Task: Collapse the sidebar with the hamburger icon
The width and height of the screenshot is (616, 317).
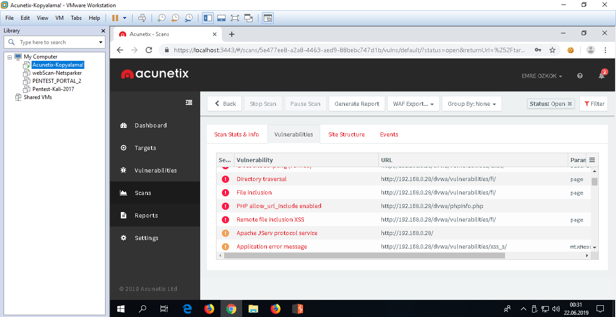Action: 189,103
